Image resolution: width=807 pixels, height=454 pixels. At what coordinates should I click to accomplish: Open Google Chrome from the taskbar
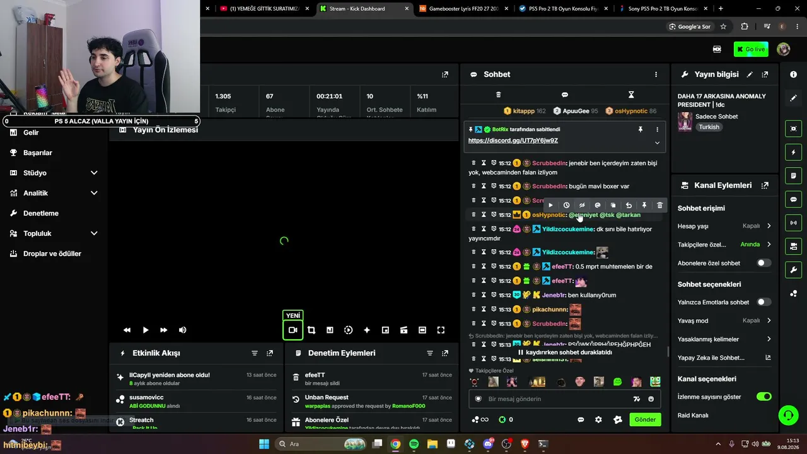(395, 444)
